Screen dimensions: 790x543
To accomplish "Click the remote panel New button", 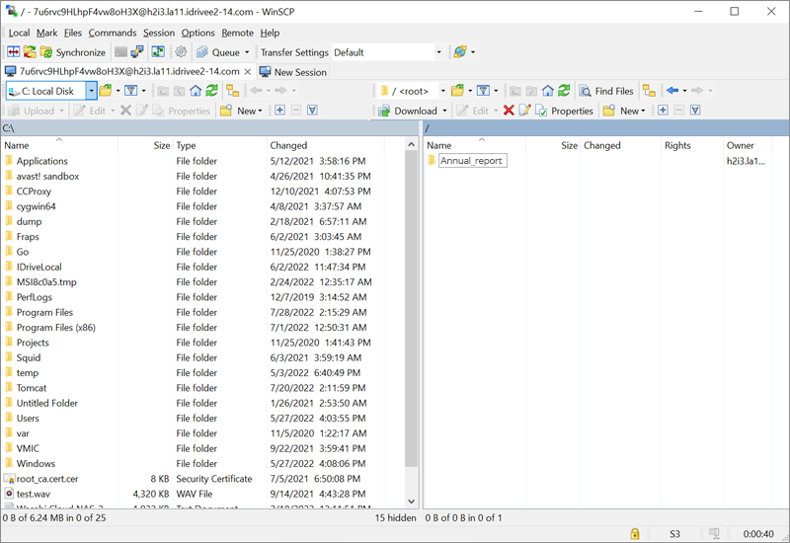I will tap(624, 111).
